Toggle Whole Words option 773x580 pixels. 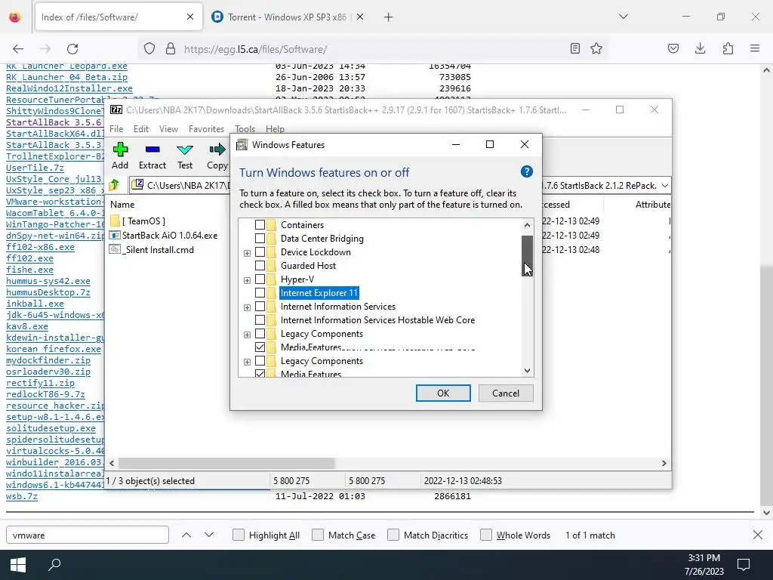pos(486,535)
